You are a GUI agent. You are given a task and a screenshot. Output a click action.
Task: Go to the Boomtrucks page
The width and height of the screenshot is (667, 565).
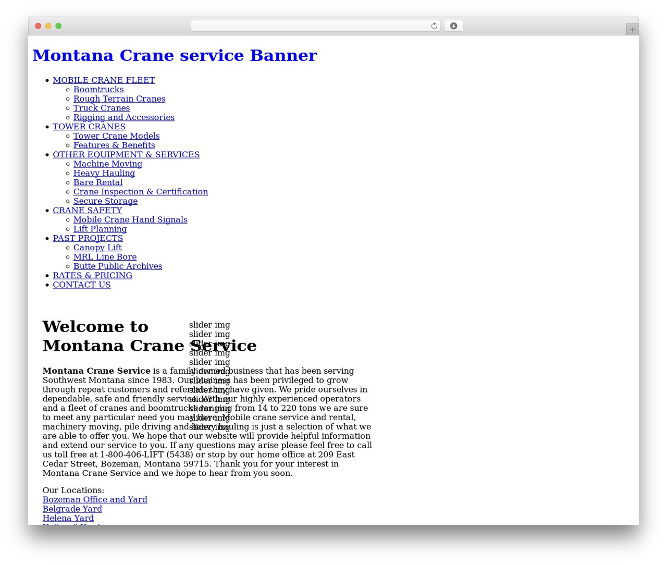[98, 90]
